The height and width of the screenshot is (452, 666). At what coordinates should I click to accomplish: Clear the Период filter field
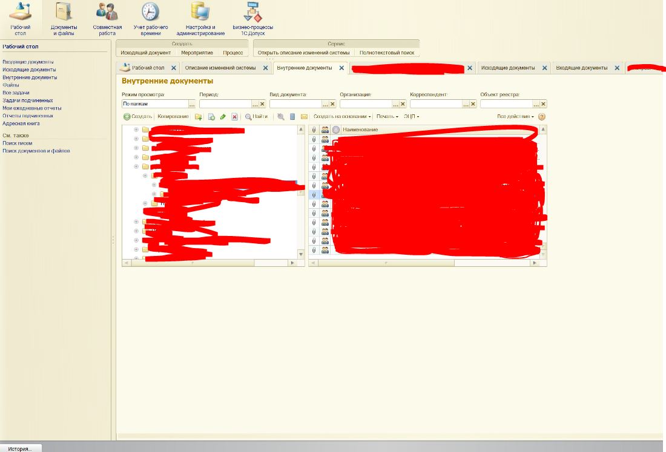pyautogui.click(x=263, y=104)
